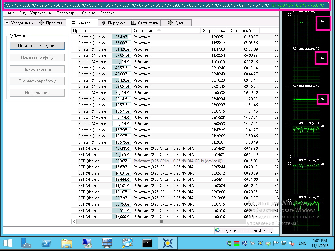The image size is (335, 251).
Task: Click the muted volume tray icon
Action: (x=292, y=243)
